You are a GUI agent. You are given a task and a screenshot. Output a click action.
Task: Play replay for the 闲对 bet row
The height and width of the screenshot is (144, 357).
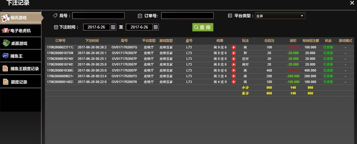(234, 64)
